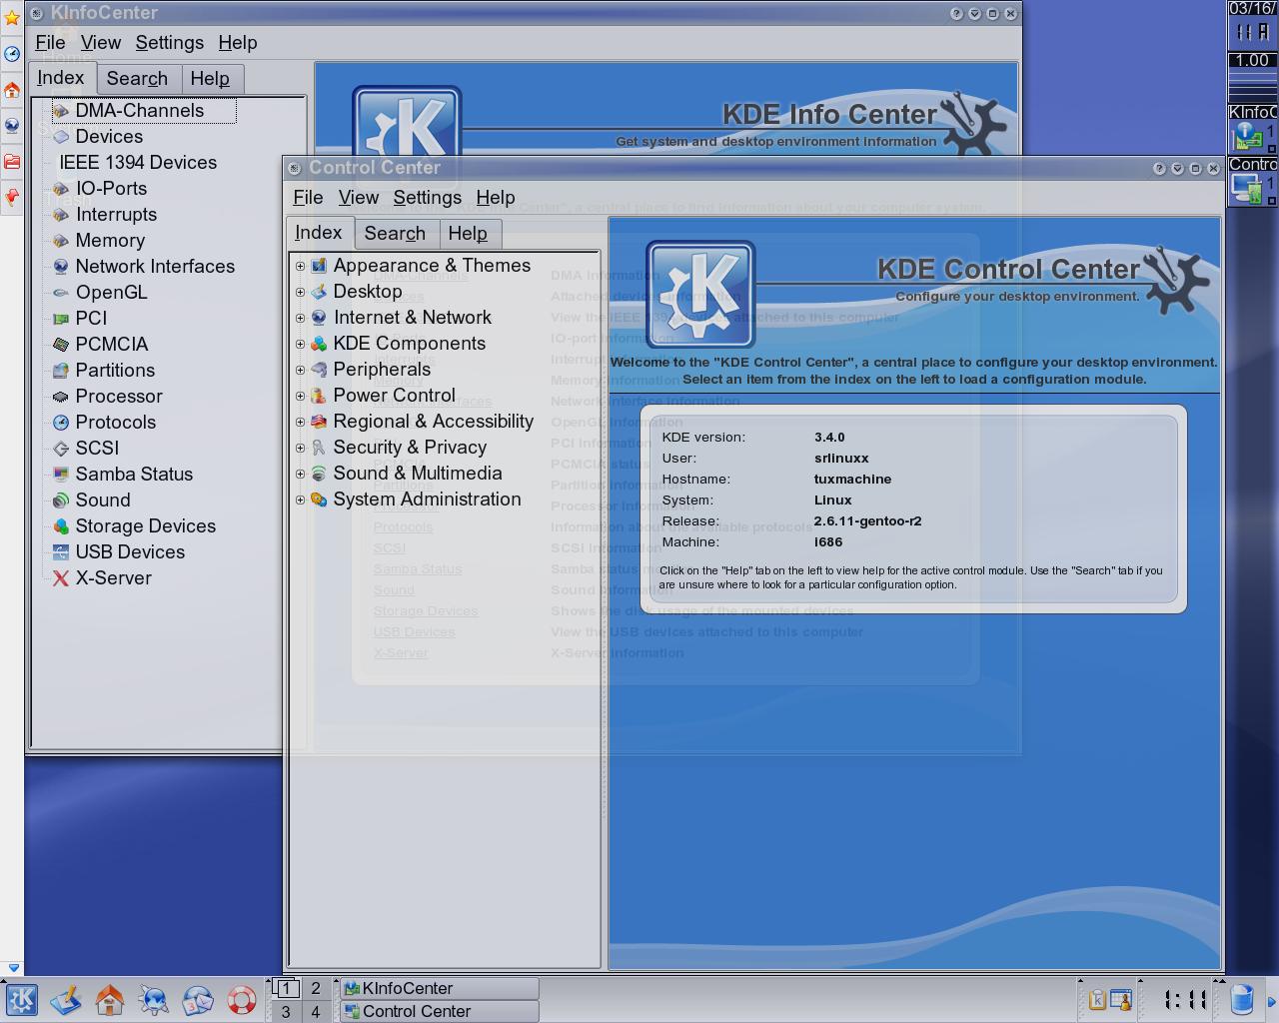Screen dimensions: 1279x1023
Task: Launch the Kontact icon in the panel
Action: click(197, 999)
